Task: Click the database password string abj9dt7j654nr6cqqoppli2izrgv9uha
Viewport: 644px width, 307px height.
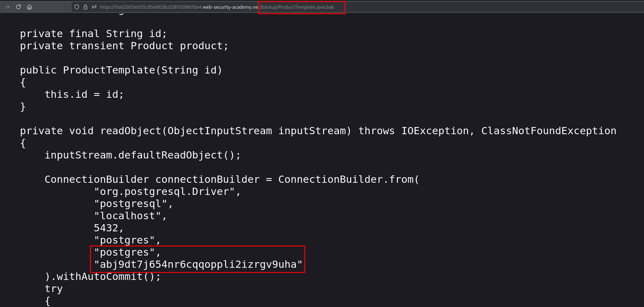Action: (x=198, y=264)
